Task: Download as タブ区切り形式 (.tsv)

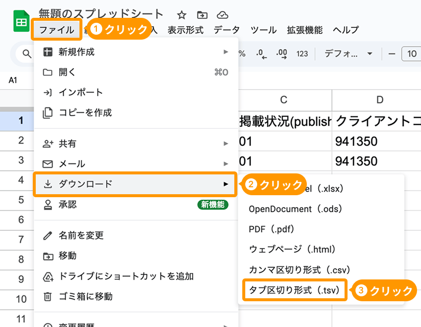Action: click(x=321, y=290)
